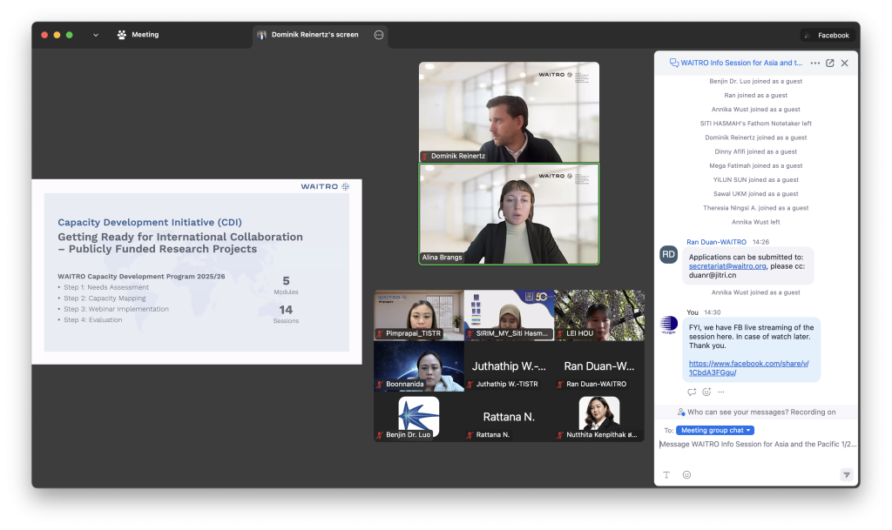Expand the chevron next to window controls
Screen dimensions: 892x530
96,35
